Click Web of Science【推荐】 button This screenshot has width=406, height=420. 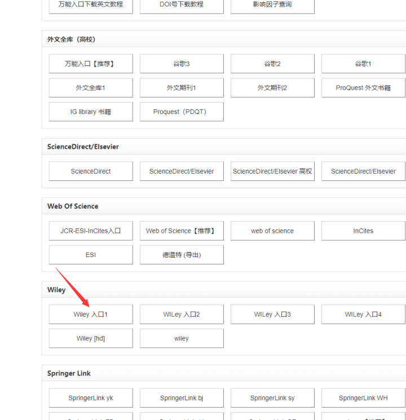182,231
